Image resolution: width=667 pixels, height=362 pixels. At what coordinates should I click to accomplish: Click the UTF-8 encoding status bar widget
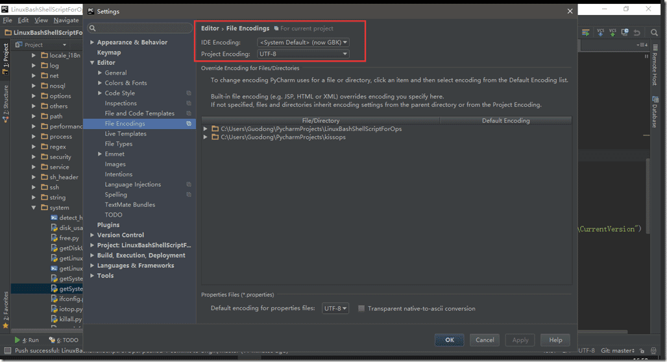(586, 350)
